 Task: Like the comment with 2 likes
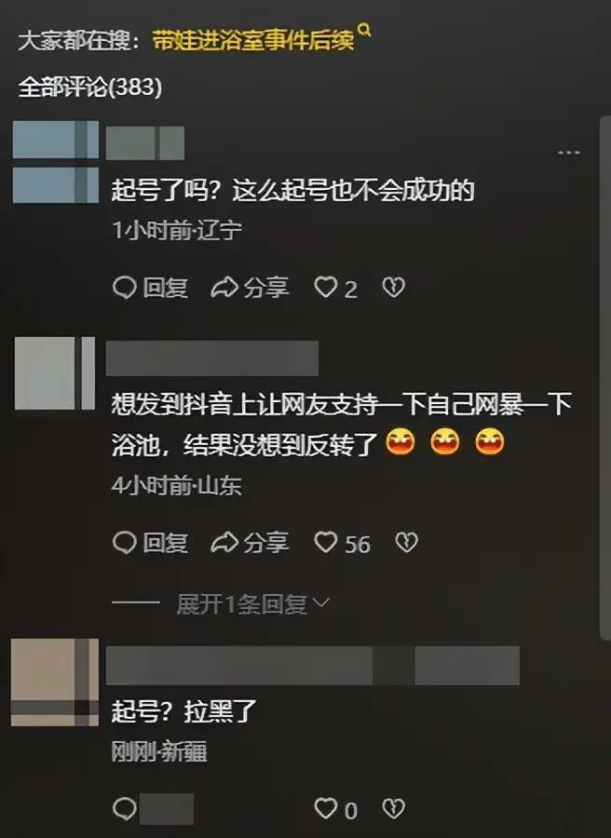pos(335,288)
